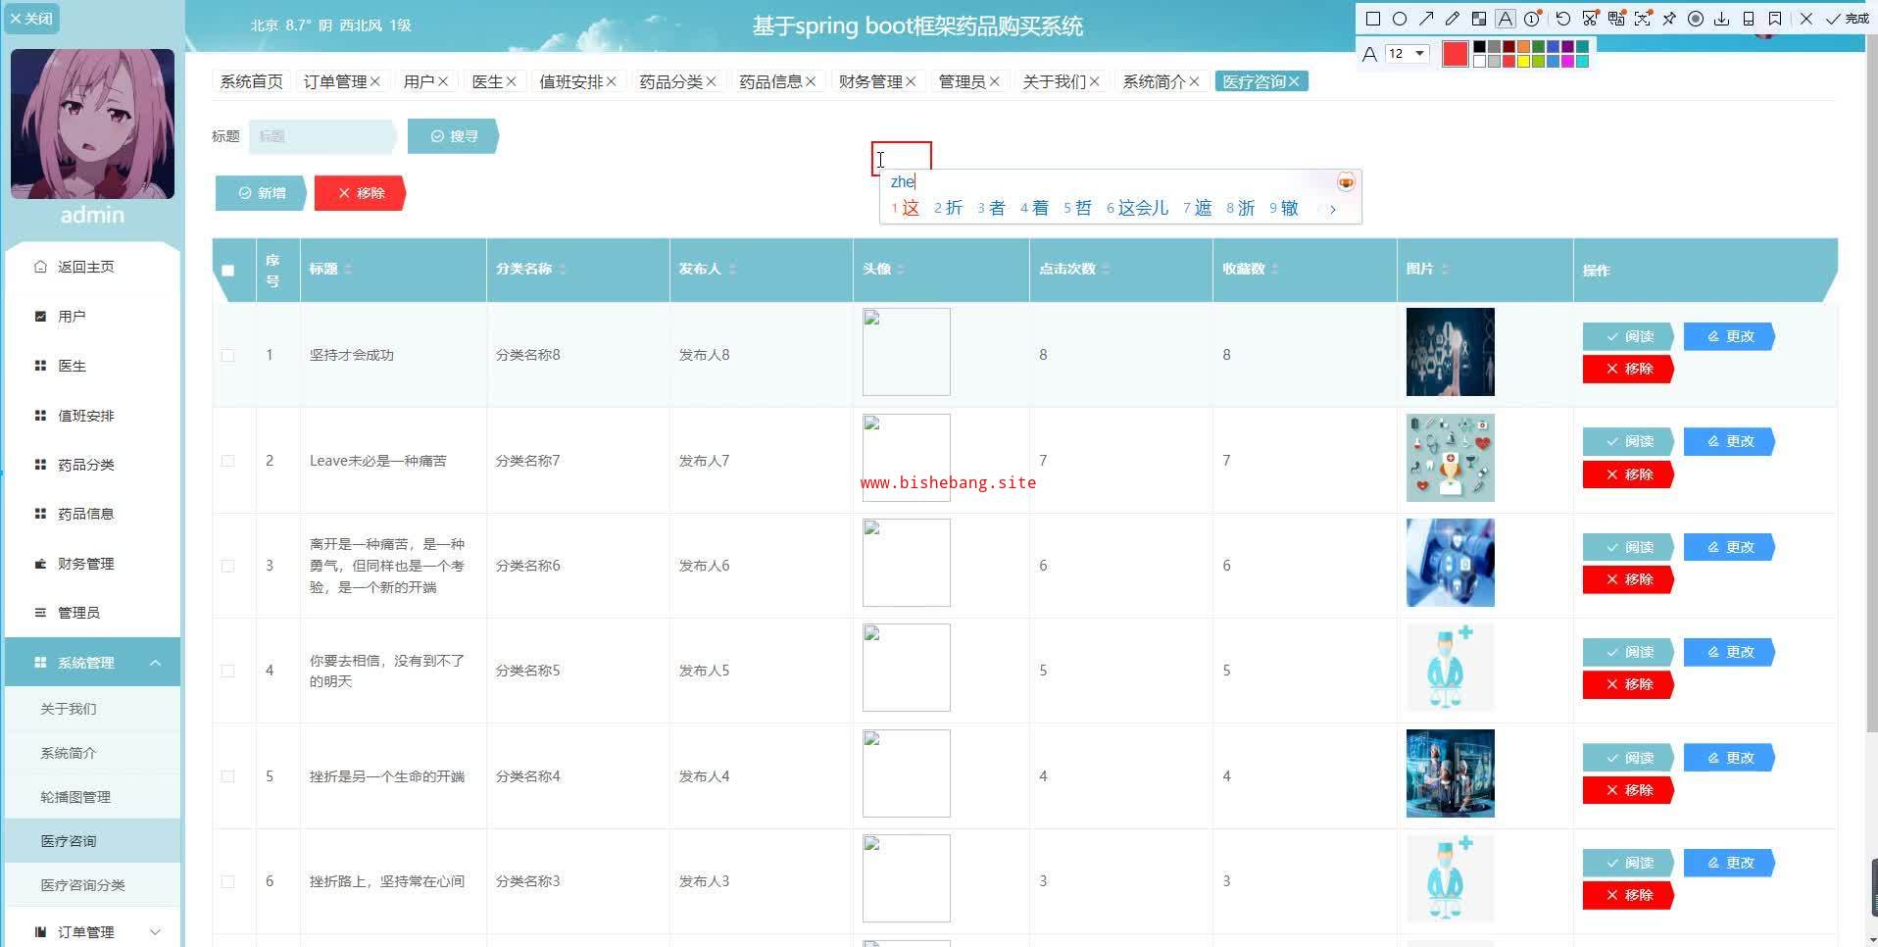The height and width of the screenshot is (947, 1878).
Task: Open the font size 12 dropdown
Action: click(1407, 54)
